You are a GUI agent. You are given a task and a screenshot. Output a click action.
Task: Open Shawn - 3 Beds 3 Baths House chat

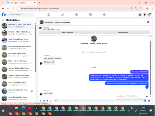coord(17,76)
